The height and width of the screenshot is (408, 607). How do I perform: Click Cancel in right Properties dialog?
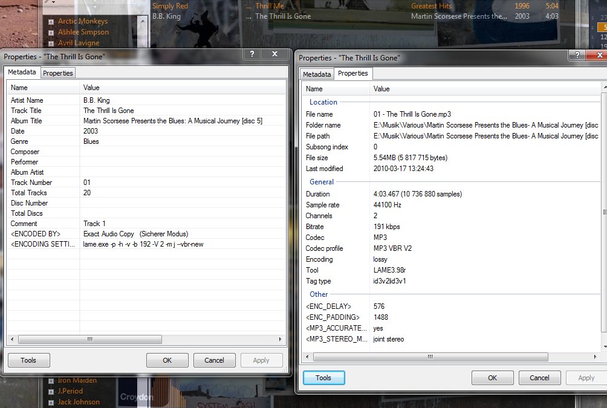point(539,378)
